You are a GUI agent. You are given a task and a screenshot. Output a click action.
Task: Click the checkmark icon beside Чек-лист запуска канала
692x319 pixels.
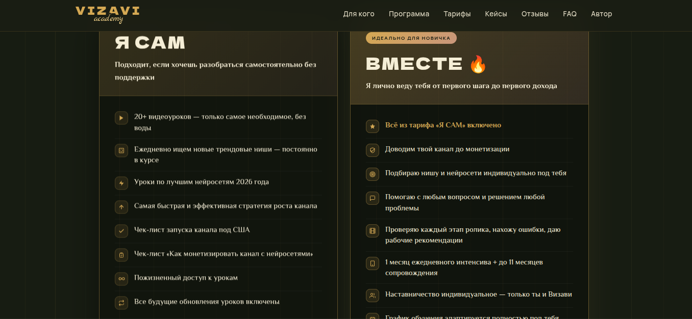[121, 231]
